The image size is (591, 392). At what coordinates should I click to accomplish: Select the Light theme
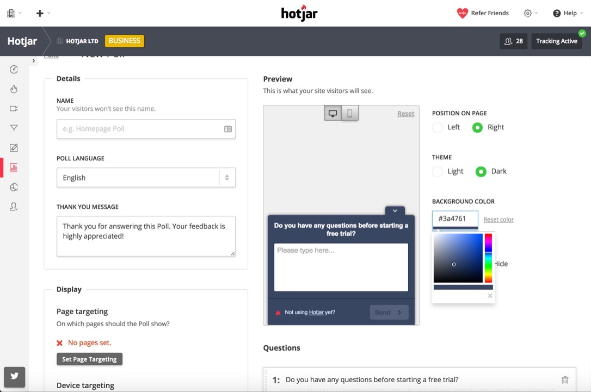coord(437,171)
